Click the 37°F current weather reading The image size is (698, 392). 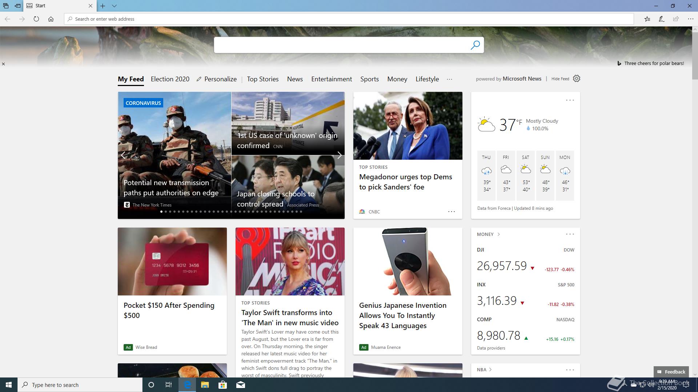click(510, 125)
